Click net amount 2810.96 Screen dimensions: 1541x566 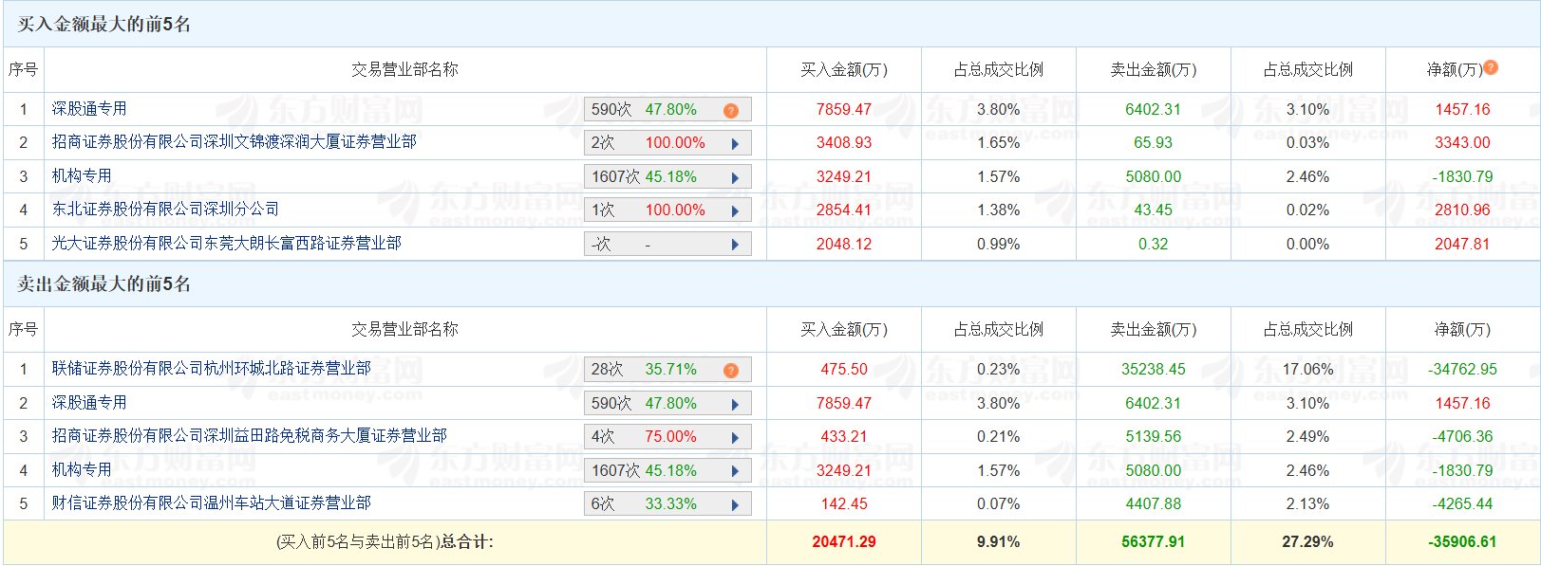pos(1462,210)
